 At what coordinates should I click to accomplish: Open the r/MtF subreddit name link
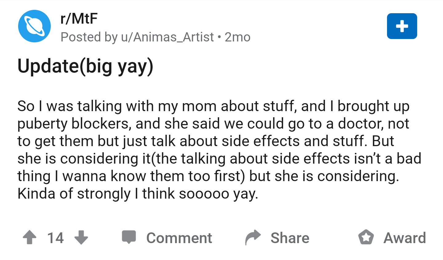click(79, 18)
